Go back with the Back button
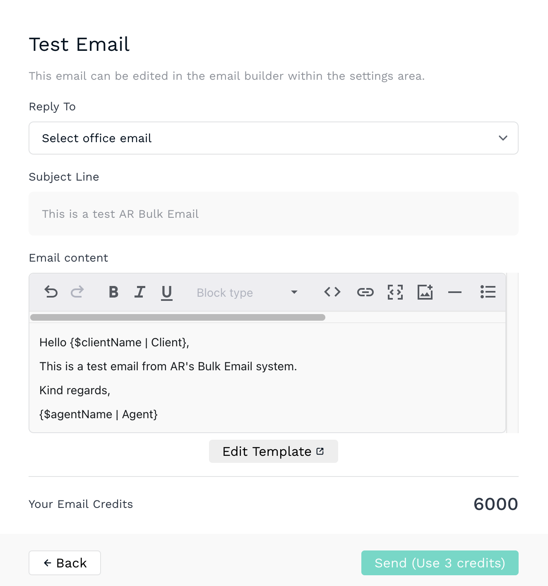The height and width of the screenshot is (586, 548). 65,563
